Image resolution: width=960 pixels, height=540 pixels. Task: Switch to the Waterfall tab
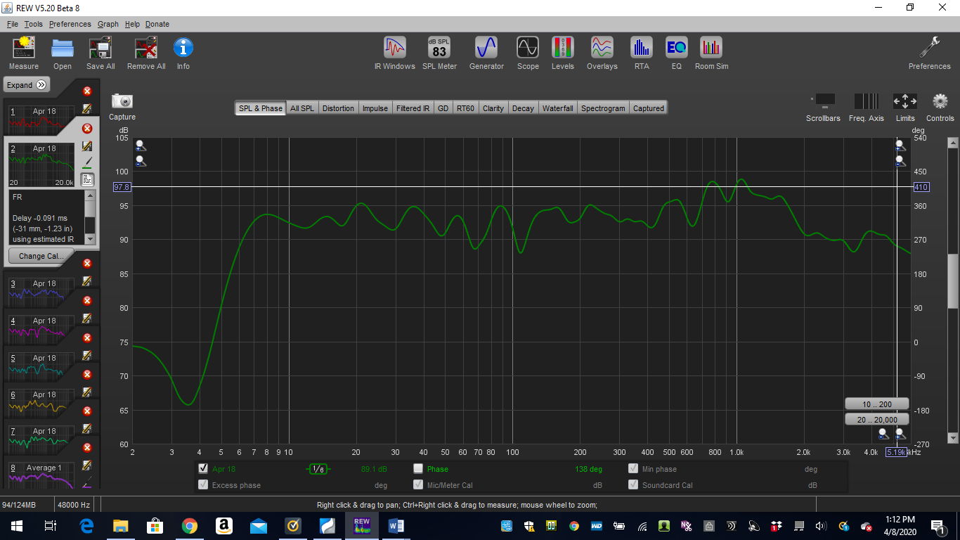(x=557, y=108)
